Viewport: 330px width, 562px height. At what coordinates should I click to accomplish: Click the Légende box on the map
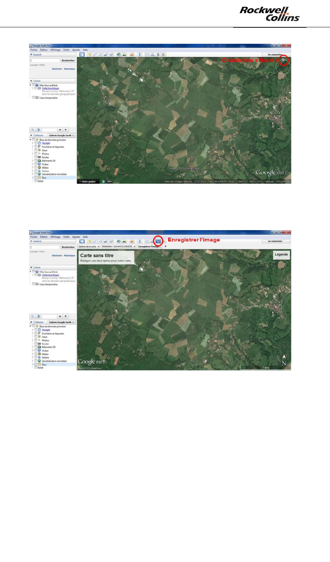(x=281, y=254)
